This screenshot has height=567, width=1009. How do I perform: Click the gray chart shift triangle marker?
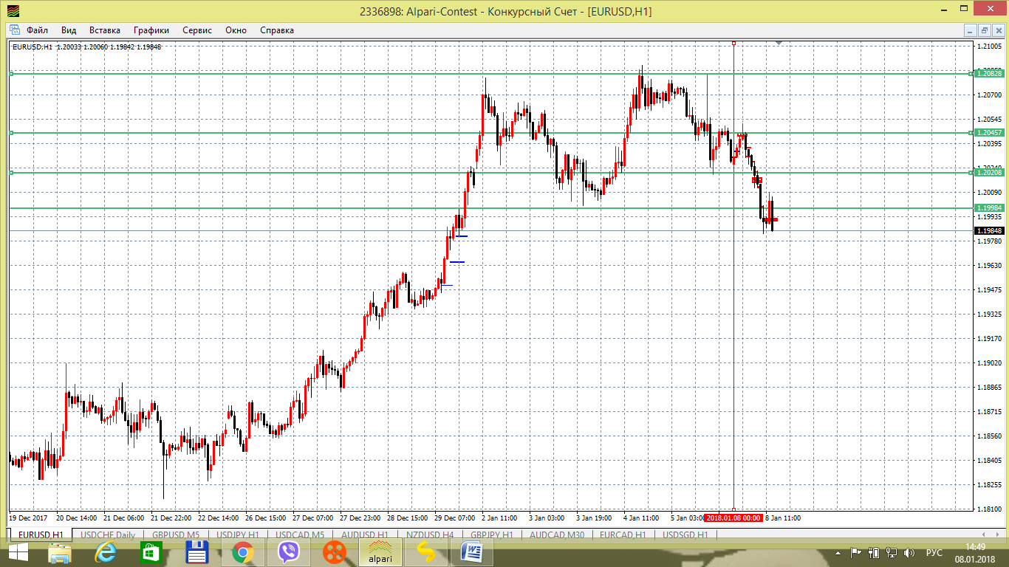779,44
